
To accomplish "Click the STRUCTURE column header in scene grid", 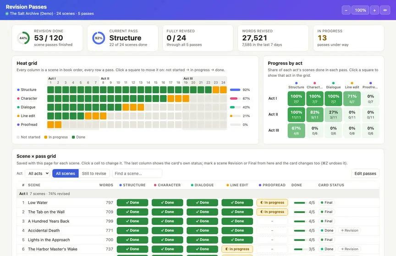I will coord(132,185).
